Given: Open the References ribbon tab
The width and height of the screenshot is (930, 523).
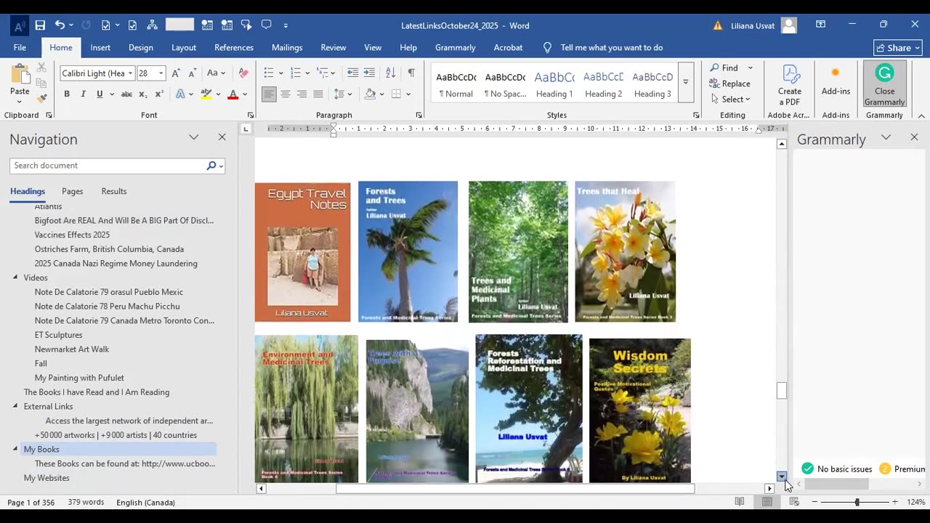Looking at the screenshot, I should [233, 47].
